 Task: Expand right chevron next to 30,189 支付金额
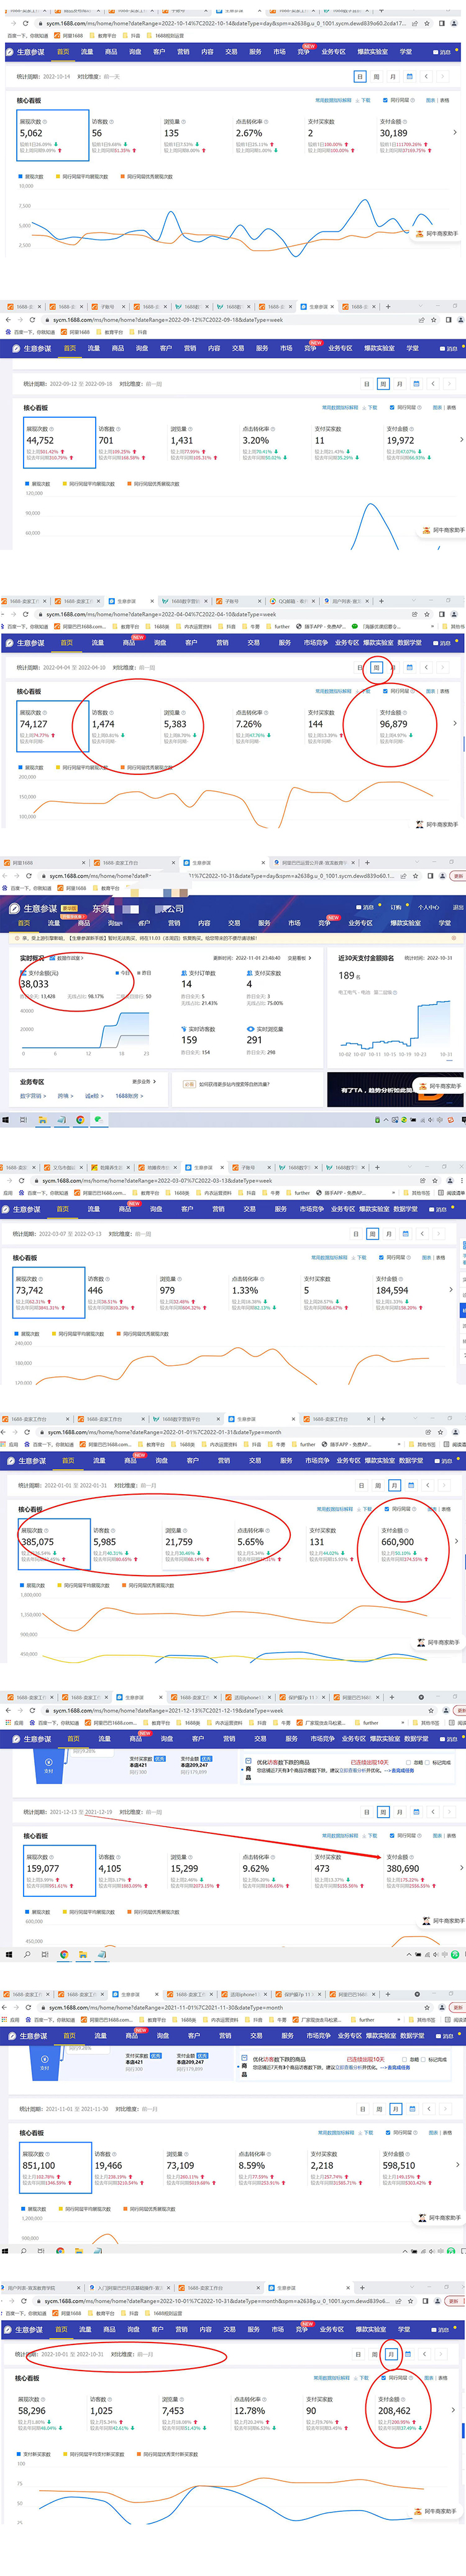pos(455,132)
